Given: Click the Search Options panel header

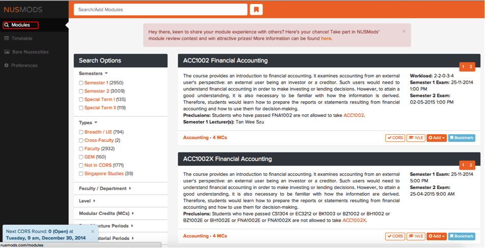Looking at the screenshot, I should (121, 60).
